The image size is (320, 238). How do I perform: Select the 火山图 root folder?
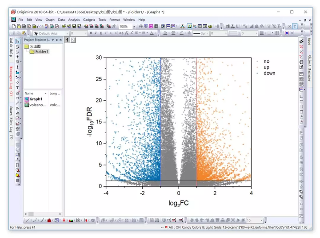32,46
